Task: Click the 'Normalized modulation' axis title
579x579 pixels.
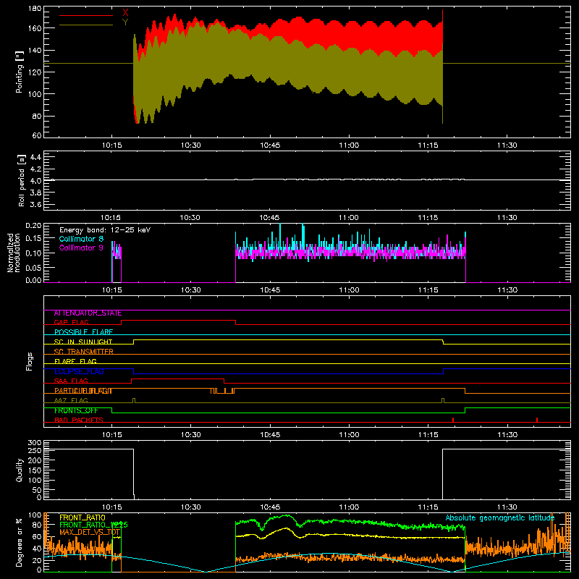Action: pos(14,253)
